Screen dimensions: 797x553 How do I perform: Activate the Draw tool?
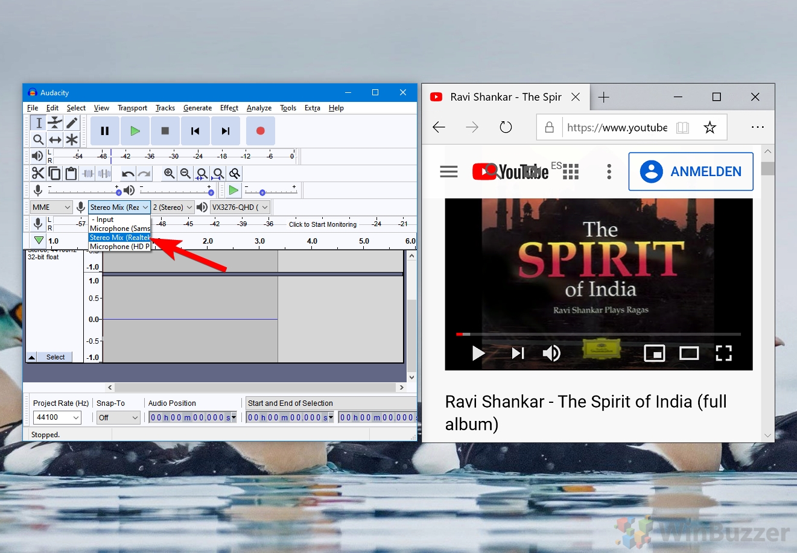point(72,122)
